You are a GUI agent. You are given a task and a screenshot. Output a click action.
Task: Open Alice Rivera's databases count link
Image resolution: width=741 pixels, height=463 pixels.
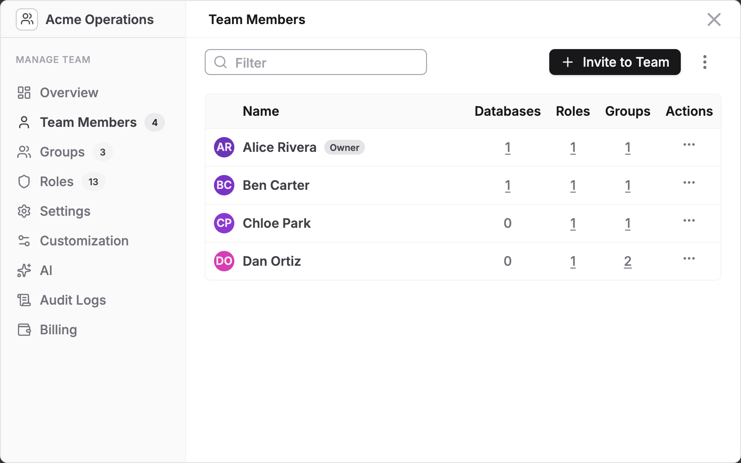[508, 147]
